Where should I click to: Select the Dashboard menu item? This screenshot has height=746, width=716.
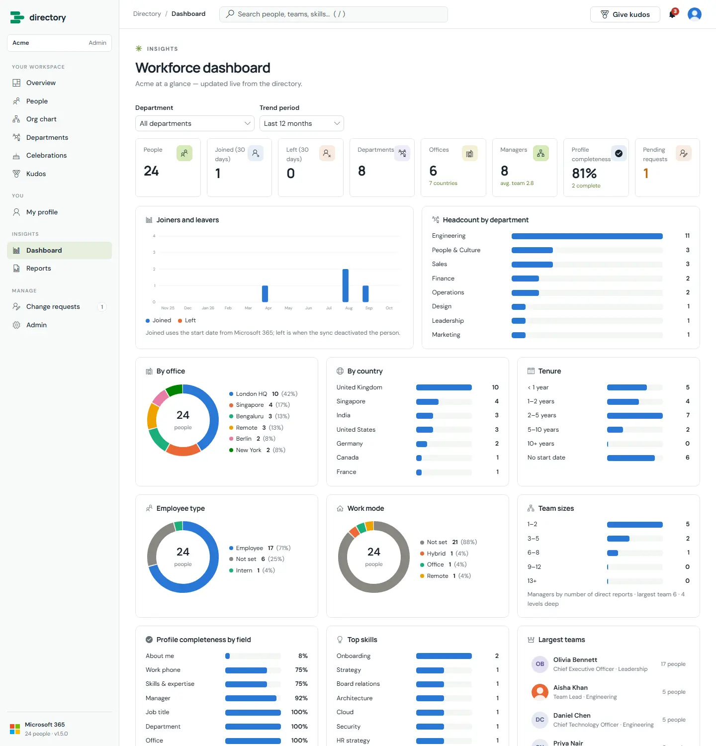tap(59, 250)
